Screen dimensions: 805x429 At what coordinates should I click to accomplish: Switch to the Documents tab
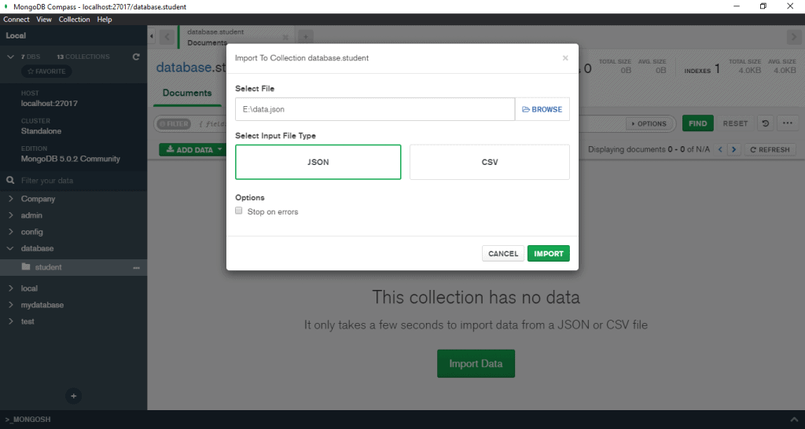187,93
